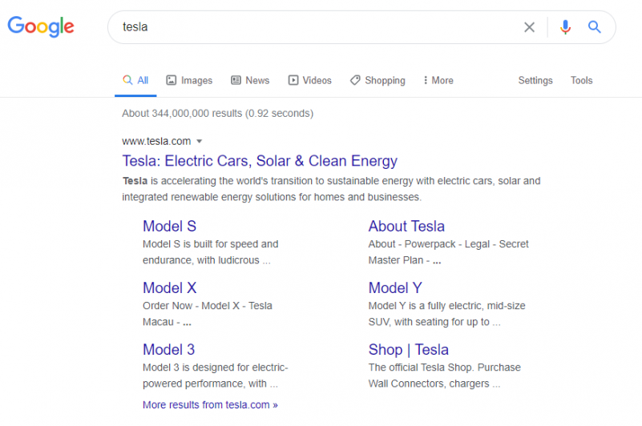Screen dimensions: 642x426
Task: Click the Shopping tab tag icon
Action: point(355,80)
